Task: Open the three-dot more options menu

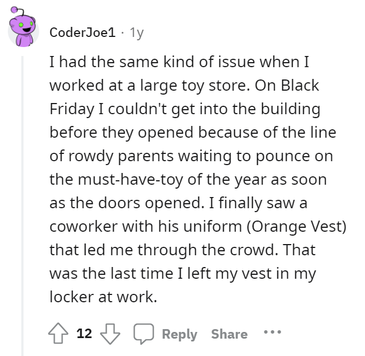Action: click(x=272, y=334)
